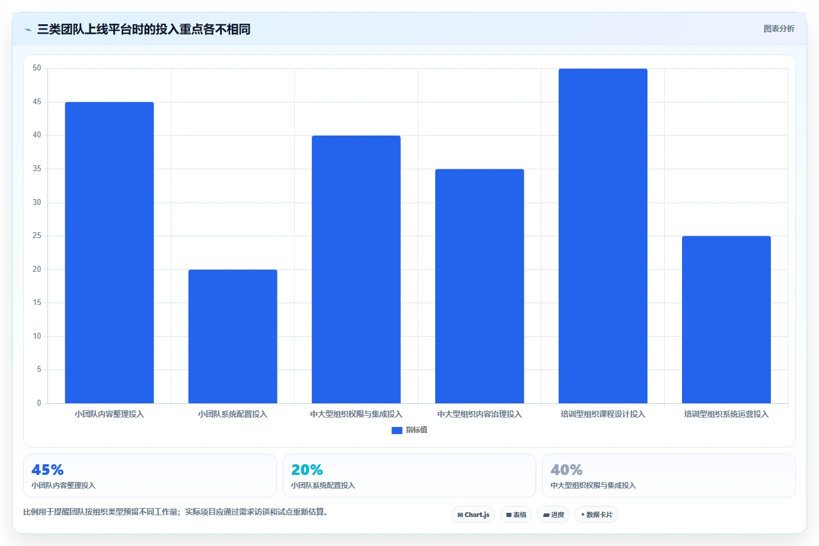
Task: Click the 45% value text
Action: [x=47, y=470]
